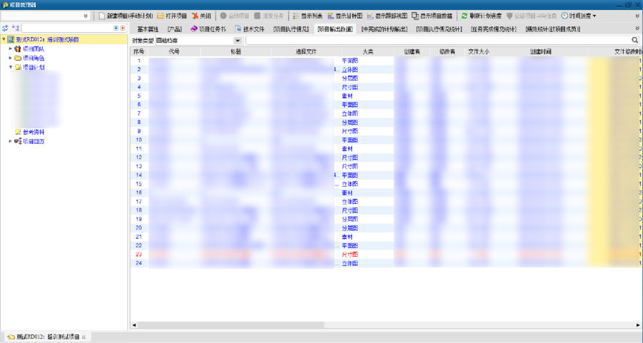
Task: Expand main toolbar overflow chevron at right
Action: pos(637,16)
